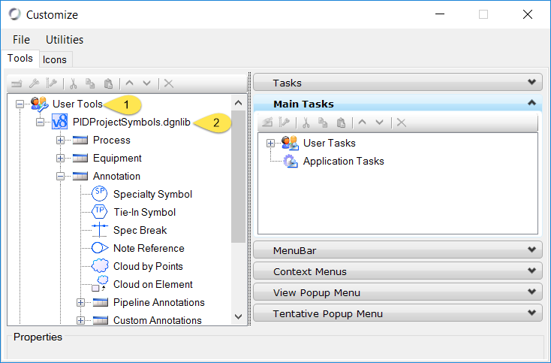Expand the MenuBar panel
Screen dimensions: 551x363
(x=398, y=250)
